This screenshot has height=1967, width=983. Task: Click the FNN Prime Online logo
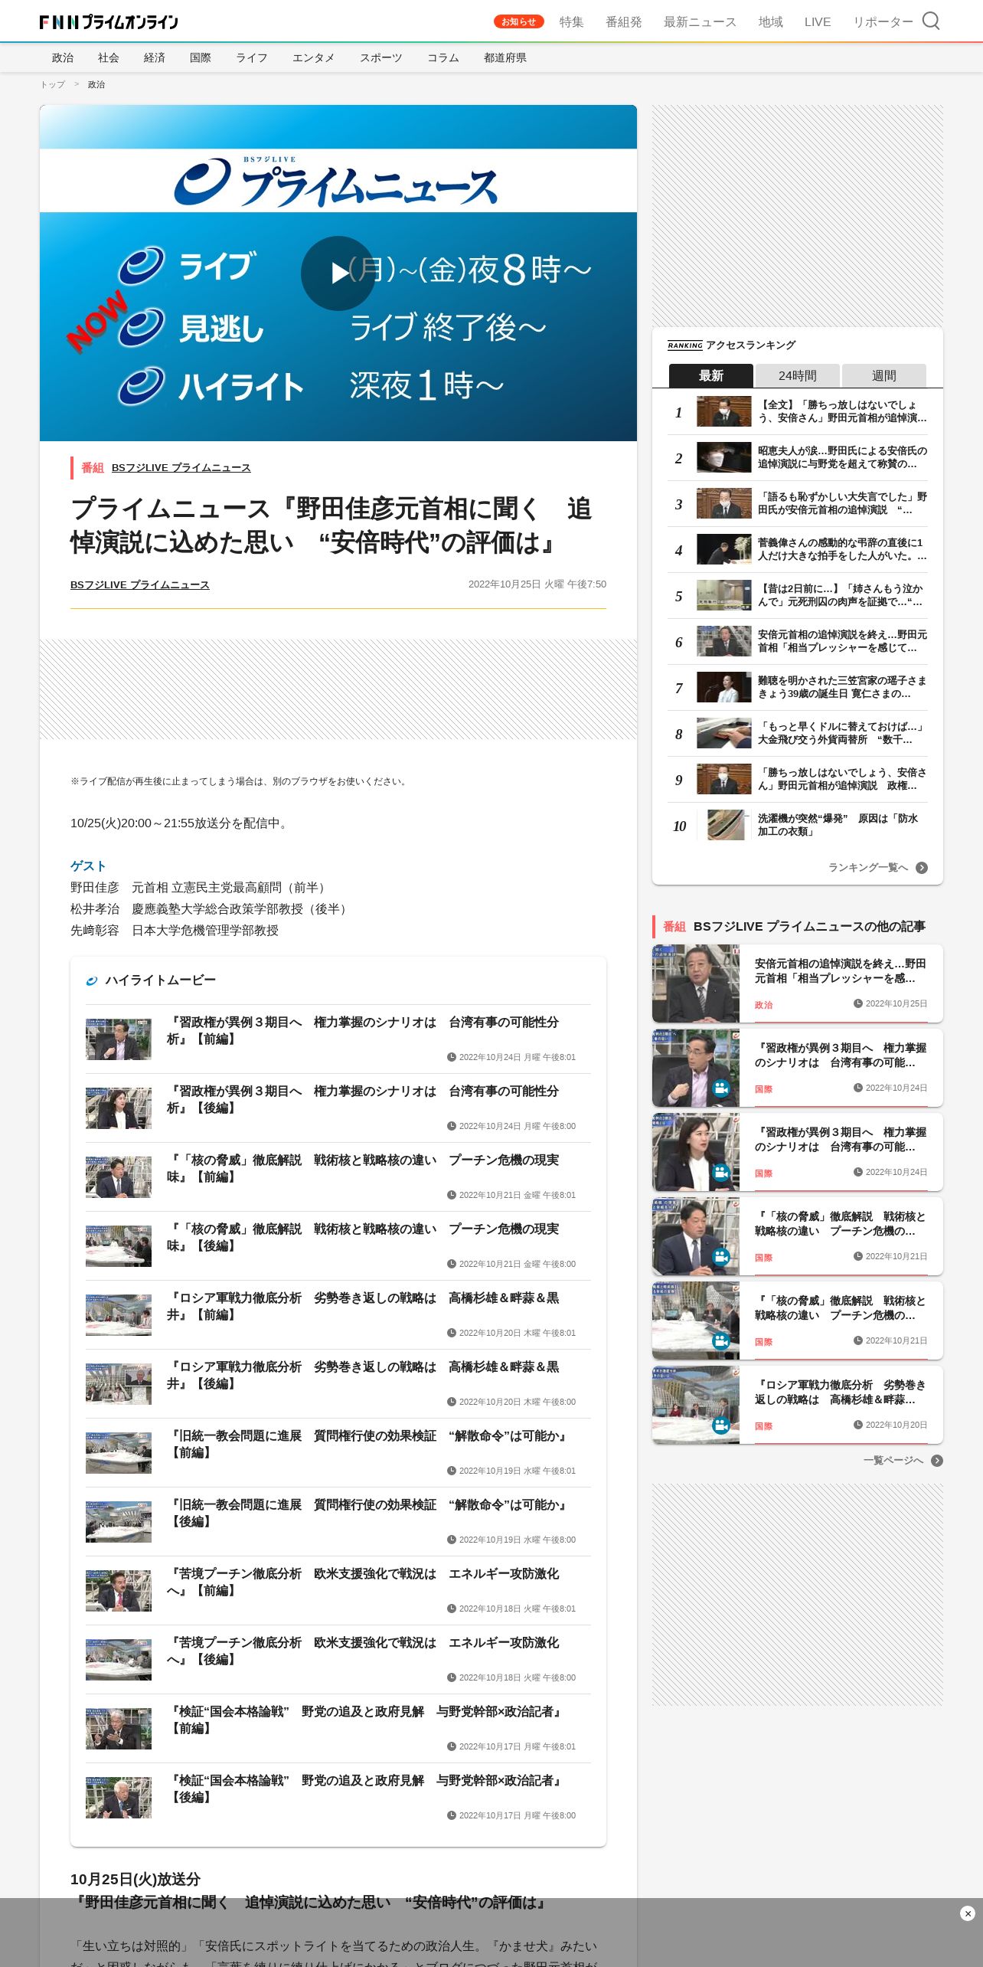coord(109,21)
